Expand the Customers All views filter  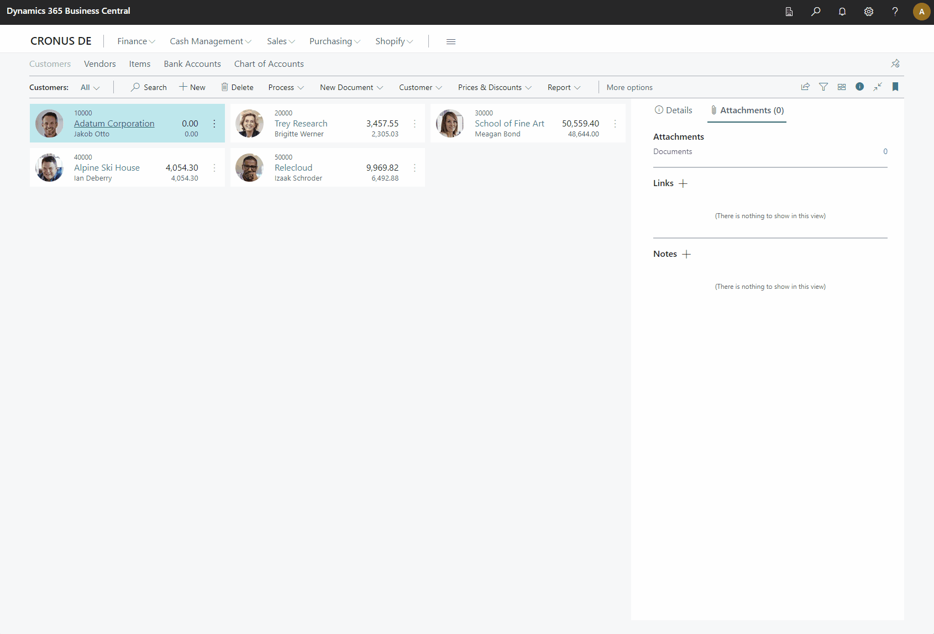tap(90, 87)
